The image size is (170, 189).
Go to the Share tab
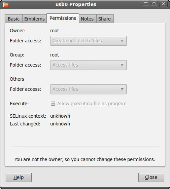pos(104,19)
